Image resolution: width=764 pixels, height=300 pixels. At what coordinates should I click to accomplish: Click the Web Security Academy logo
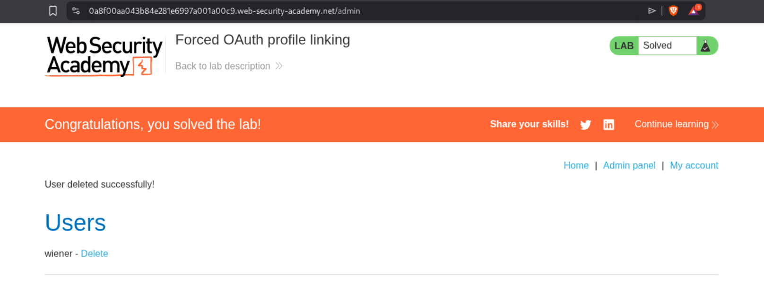pos(104,56)
